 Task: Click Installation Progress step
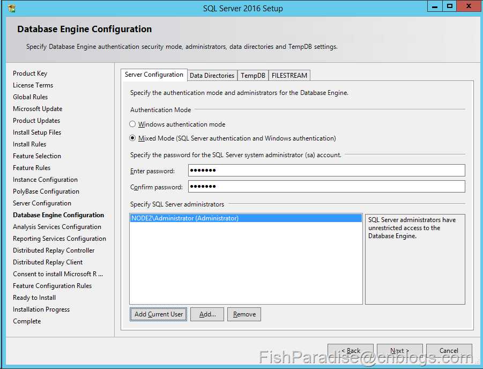(x=41, y=309)
